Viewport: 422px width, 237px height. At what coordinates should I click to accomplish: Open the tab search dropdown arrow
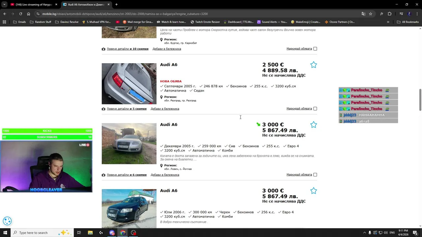(x=4, y=5)
